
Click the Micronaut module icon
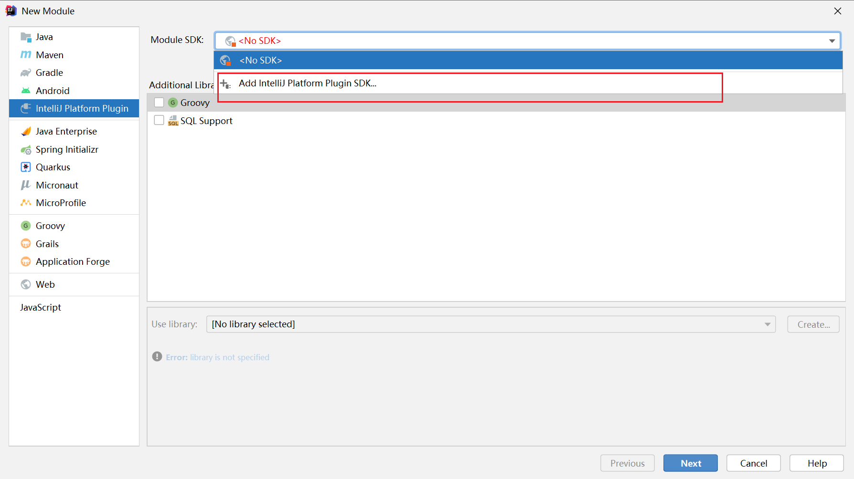(26, 185)
